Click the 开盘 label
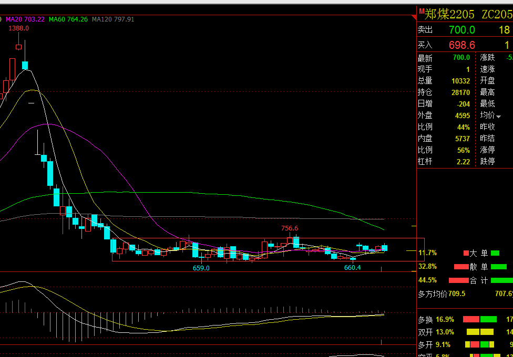Image resolution: width=513 pixels, height=357 pixels. tap(487, 81)
